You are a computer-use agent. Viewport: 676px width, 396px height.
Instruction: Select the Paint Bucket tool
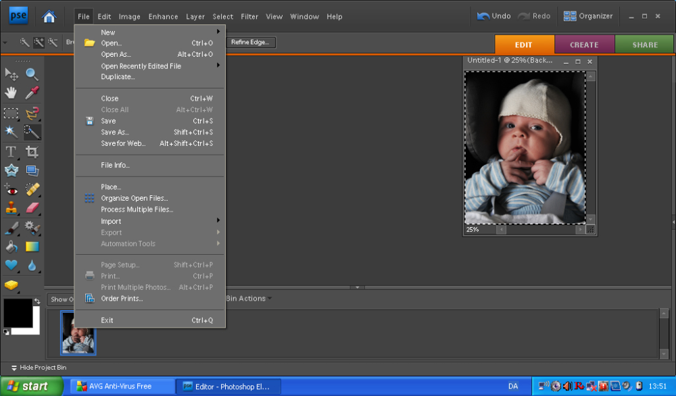pos(11,246)
